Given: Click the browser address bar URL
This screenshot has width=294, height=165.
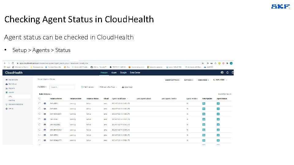Looking at the screenshot, I should [x=54, y=63].
